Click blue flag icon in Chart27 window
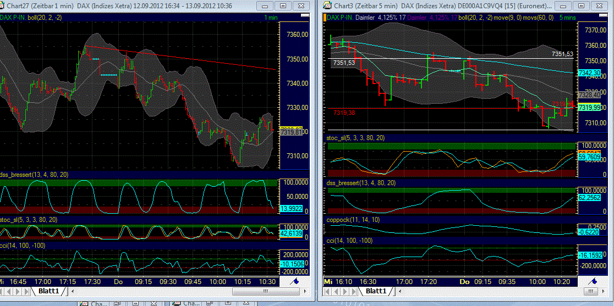 coord(294,281)
